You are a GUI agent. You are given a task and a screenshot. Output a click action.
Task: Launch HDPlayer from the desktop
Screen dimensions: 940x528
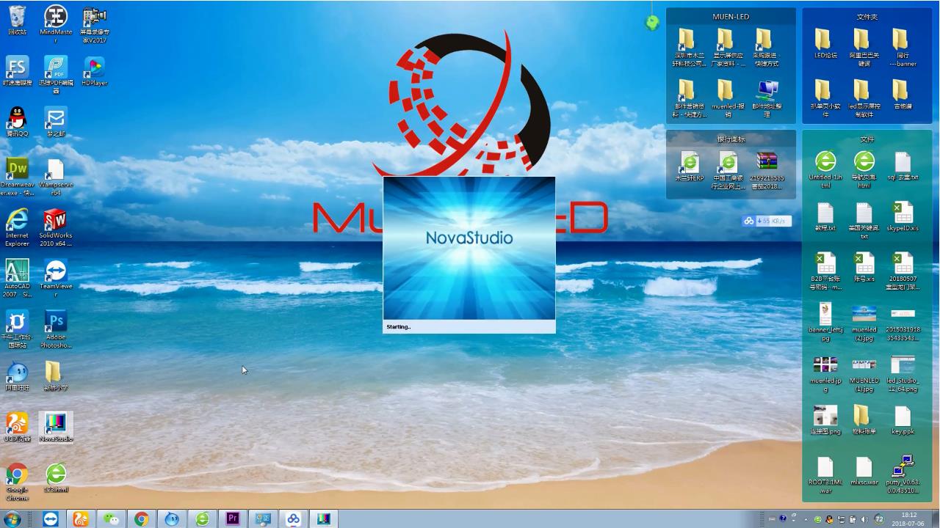94,71
